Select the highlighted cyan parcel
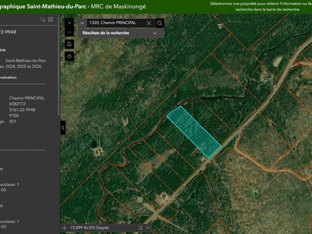The image size is (312, 234). point(194,132)
